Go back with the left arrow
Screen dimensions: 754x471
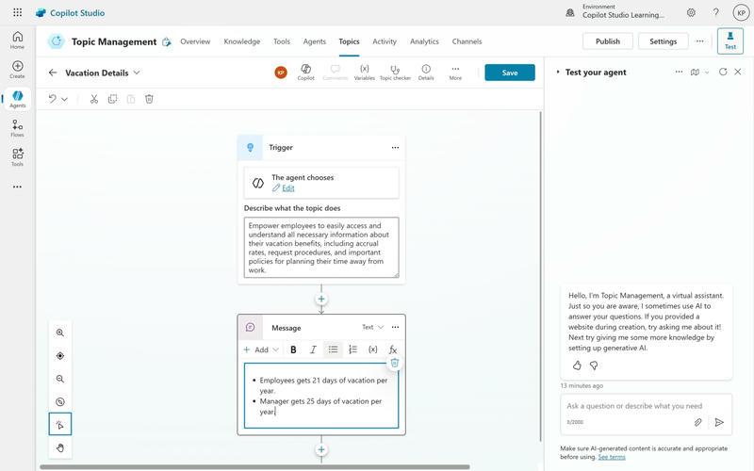pos(53,73)
